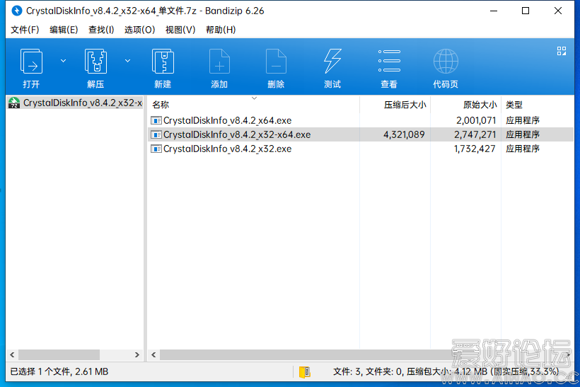The image size is (580, 387).
Task: Click the left arrow of the file list scrollbar
Action: (x=153, y=355)
